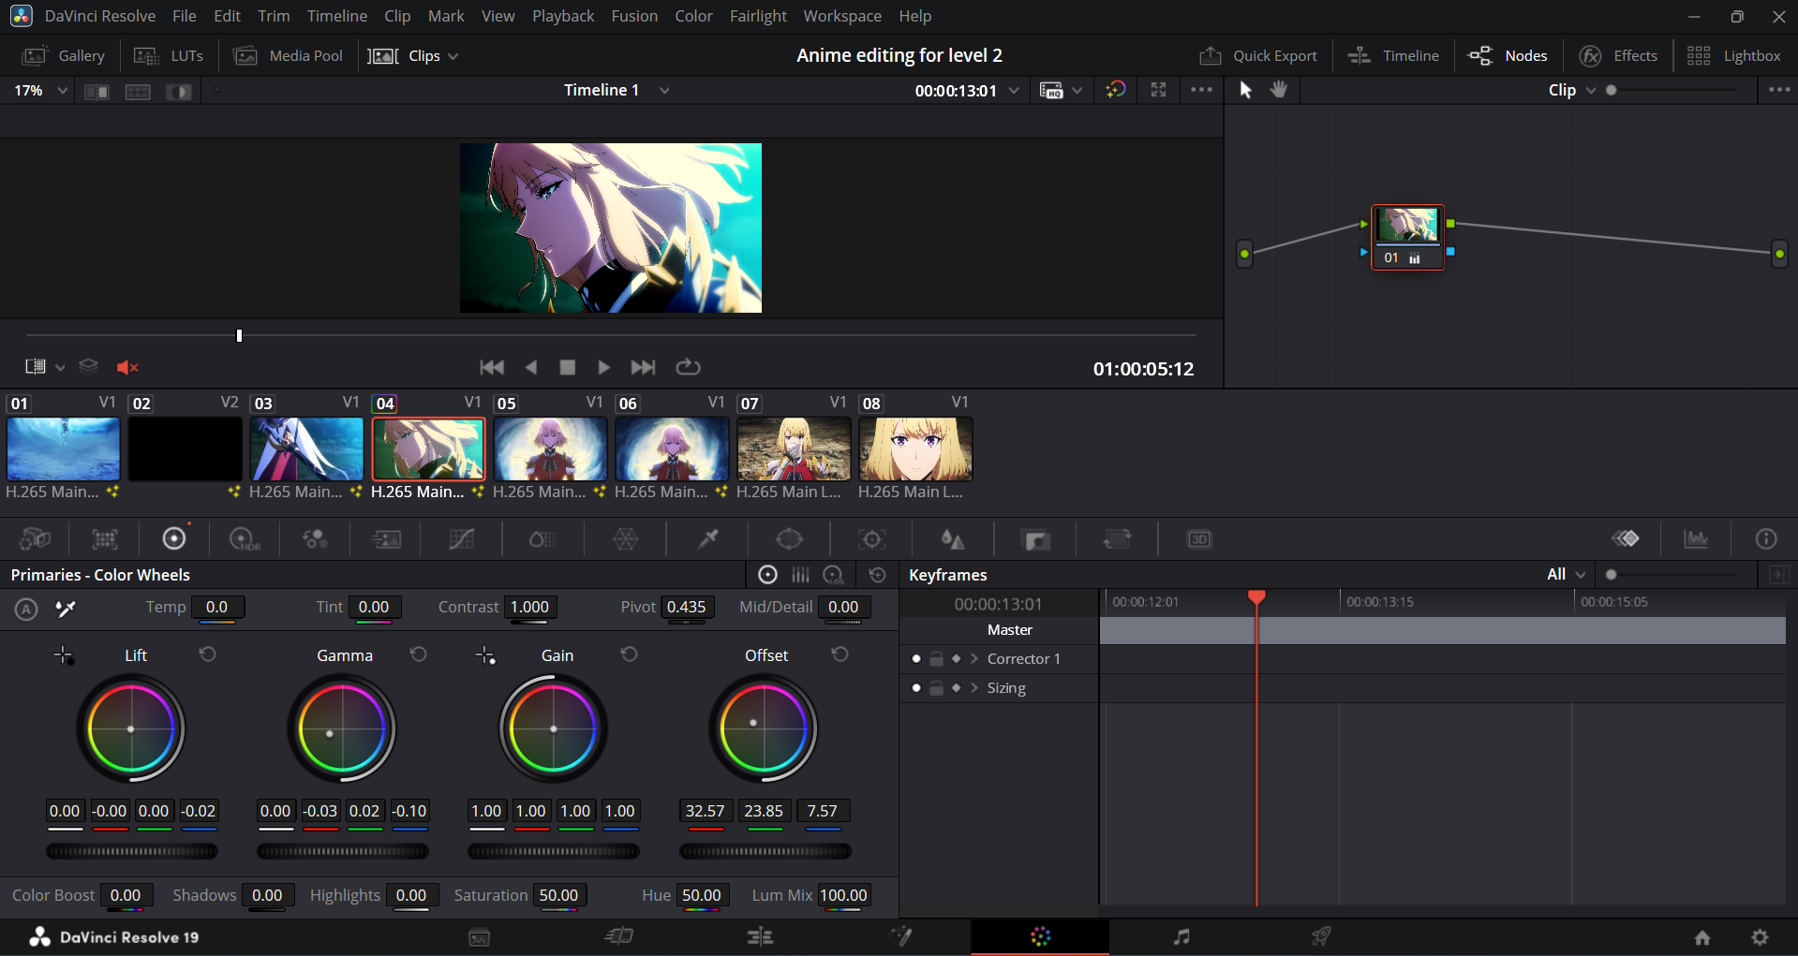Open the Curves palette icon
Screen dimensions: 1798x956
(x=461, y=539)
